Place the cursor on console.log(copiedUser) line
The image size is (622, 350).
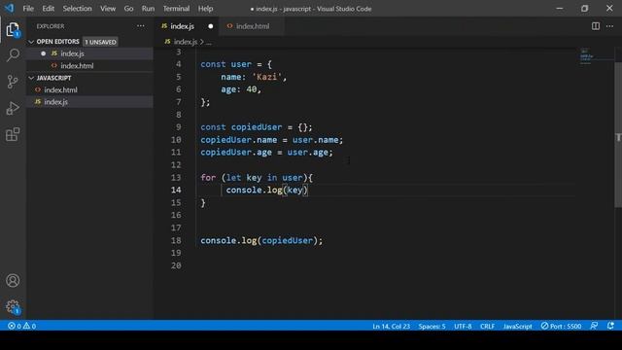click(x=261, y=240)
